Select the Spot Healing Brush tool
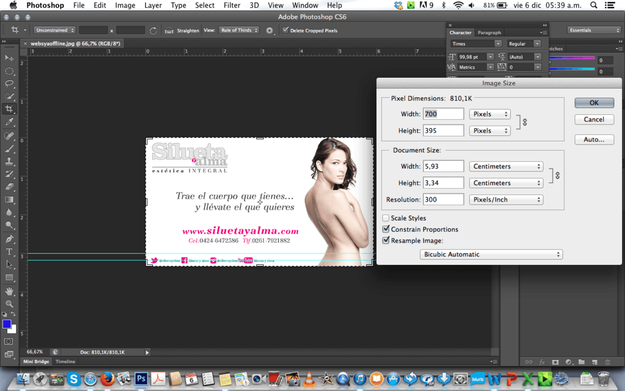 click(9, 136)
